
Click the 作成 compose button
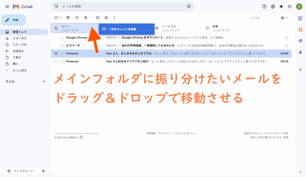click(x=14, y=20)
